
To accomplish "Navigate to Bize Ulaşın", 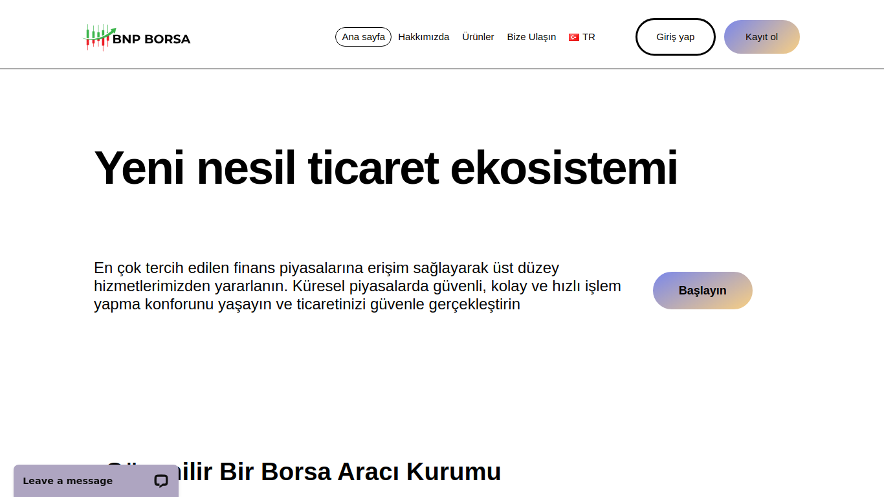I will click(x=531, y=37).
